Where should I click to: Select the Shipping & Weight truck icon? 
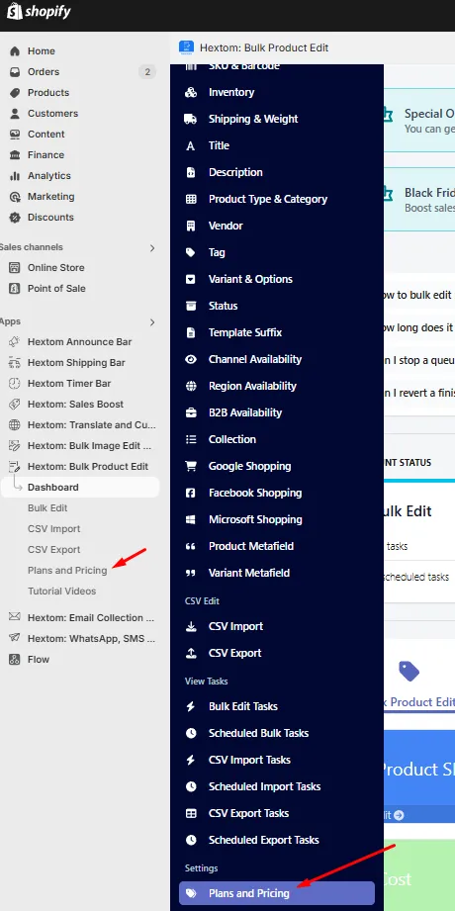pyautogui.click(x=191, y=119)
